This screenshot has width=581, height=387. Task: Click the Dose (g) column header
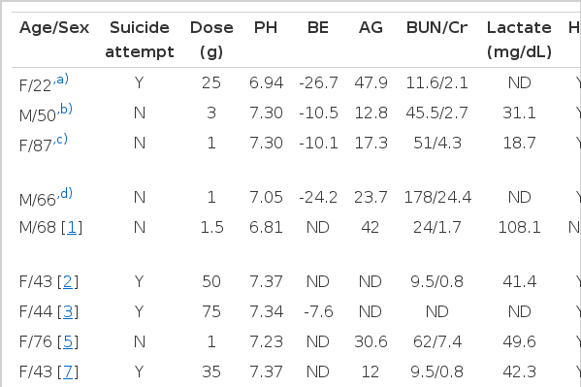[211, 40]
